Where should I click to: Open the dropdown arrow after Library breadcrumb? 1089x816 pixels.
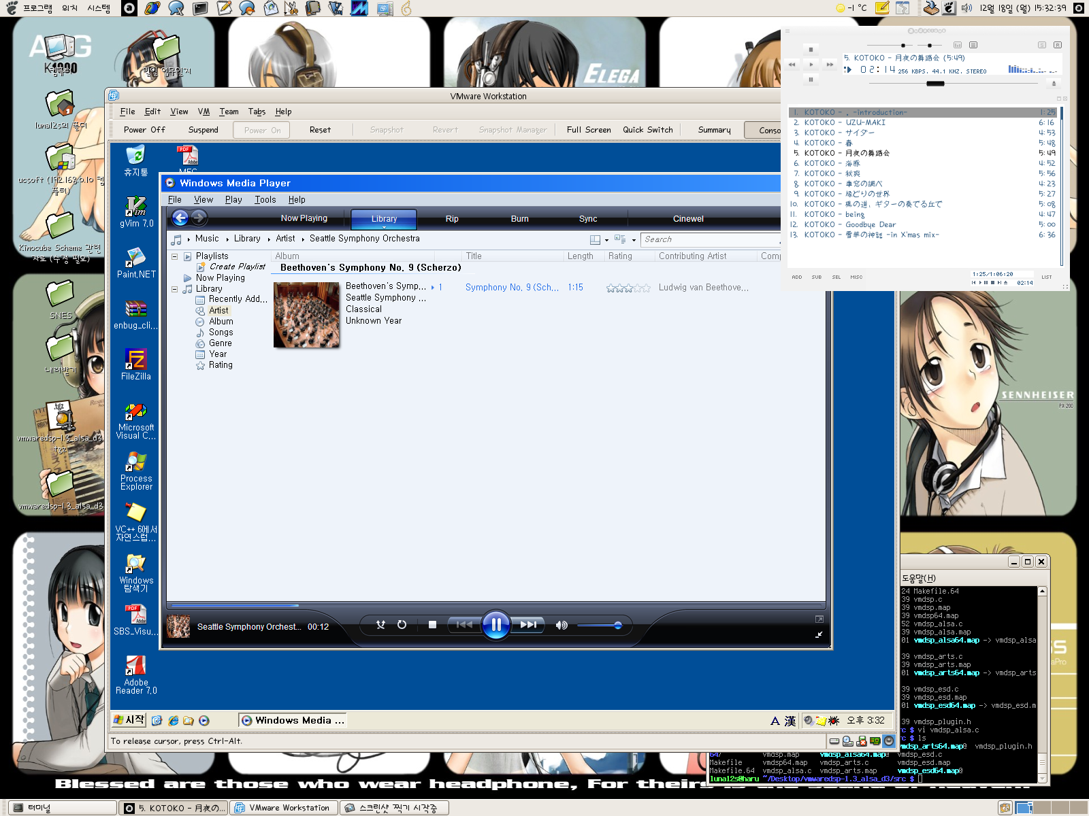269,239
